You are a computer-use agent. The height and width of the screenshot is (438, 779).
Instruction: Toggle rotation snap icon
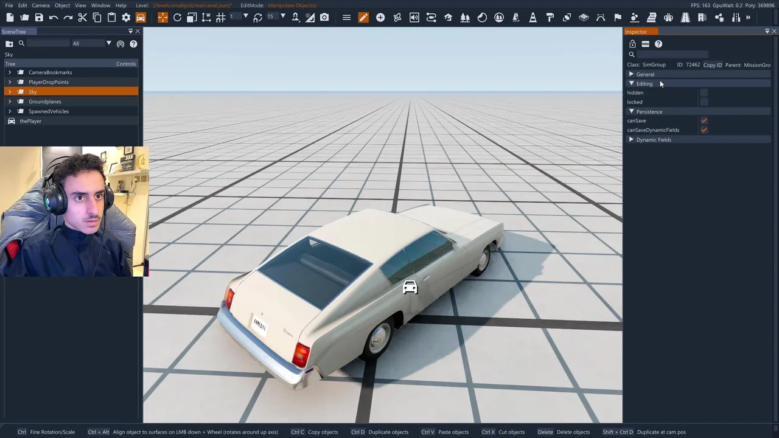point(258,18)
